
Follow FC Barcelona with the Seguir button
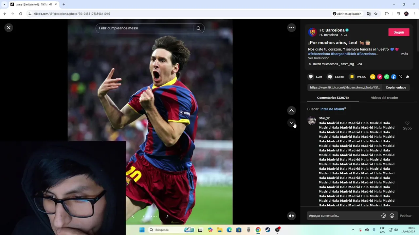(x=399, y=32)
